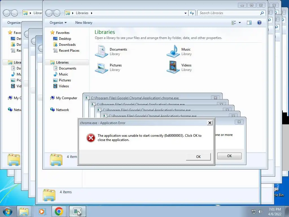Click the active console app taskbar icon
This screenshot has height=217, width=289.
(x=77, y=211)
